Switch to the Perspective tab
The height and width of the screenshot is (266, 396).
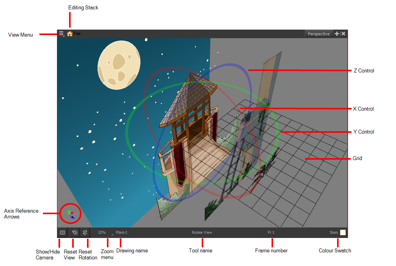318,34
